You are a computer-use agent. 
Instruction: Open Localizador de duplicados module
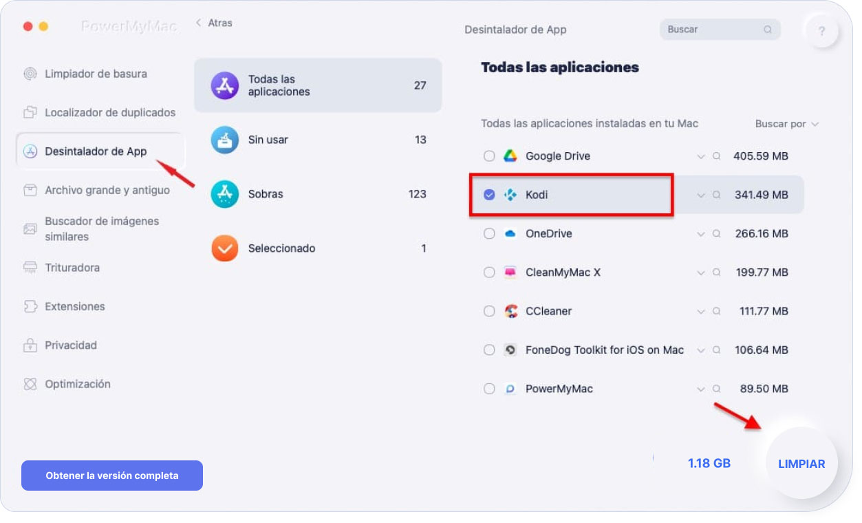pos(110,112)
